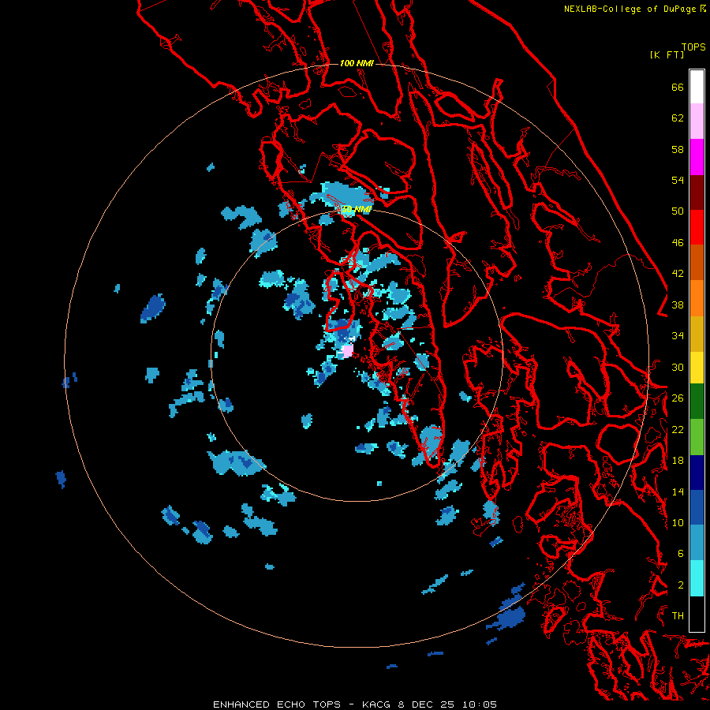Click the 54 legend value
Image resolution: width=710 pixels, height=710 pixels.
click(678, 180)
